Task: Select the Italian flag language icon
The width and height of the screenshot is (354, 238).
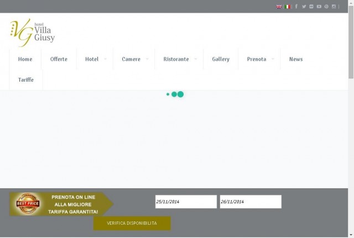Action: 287,7
